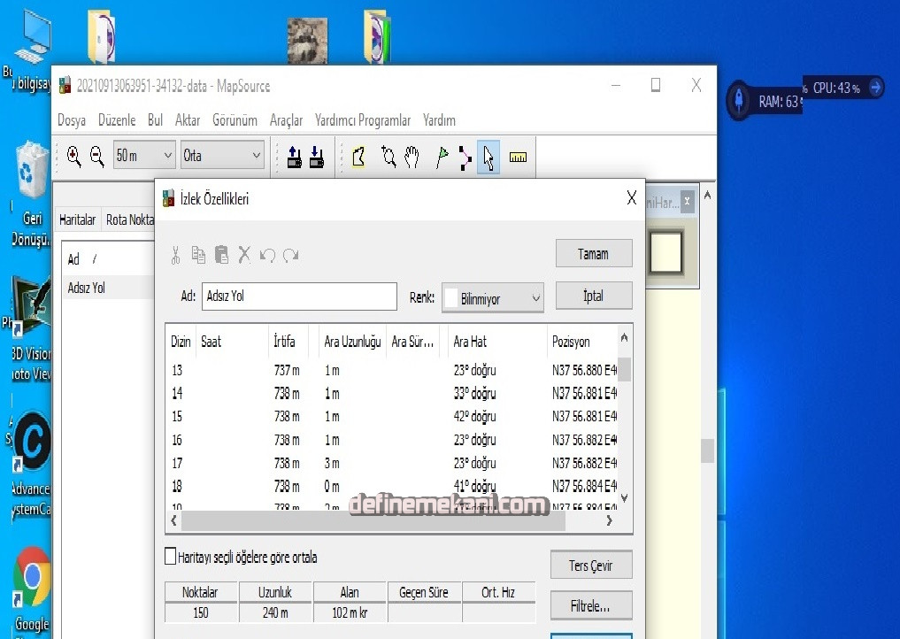
Task: Enable 'Haritayı seçili öğelere göre ortala' checkbox
Action: pyautogui.click(x=172, y=557)
